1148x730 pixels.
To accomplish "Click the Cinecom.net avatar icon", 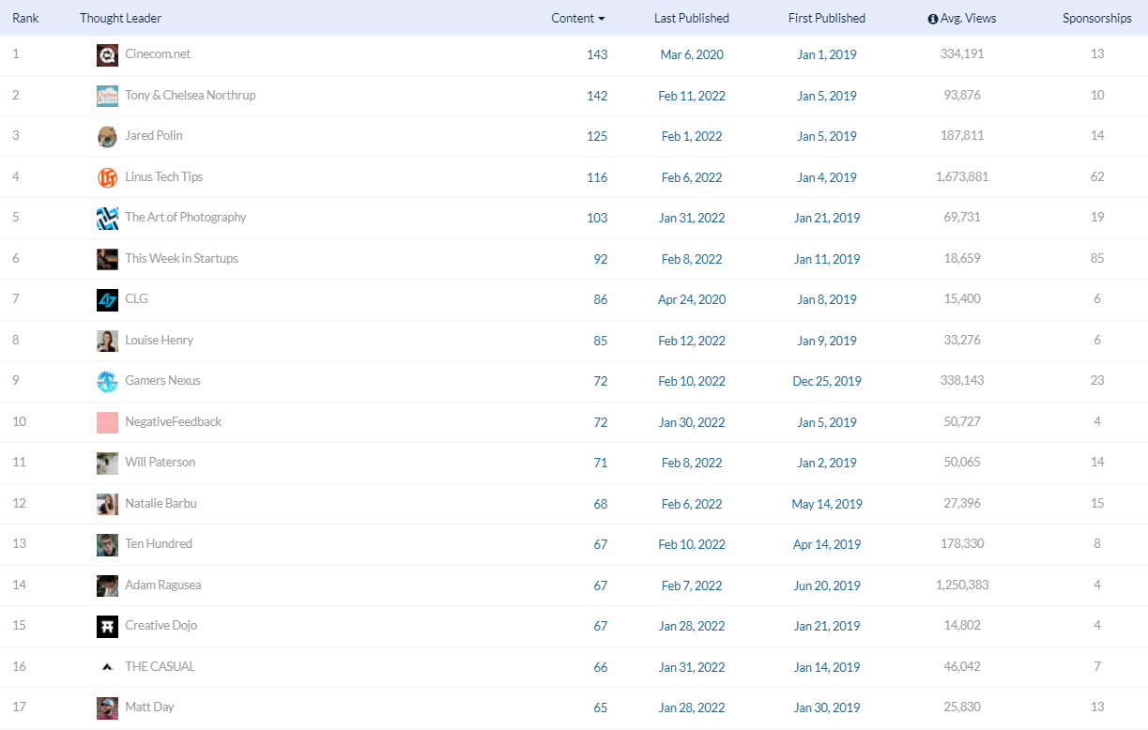I will pyautogui.click(x=107, y=55).
